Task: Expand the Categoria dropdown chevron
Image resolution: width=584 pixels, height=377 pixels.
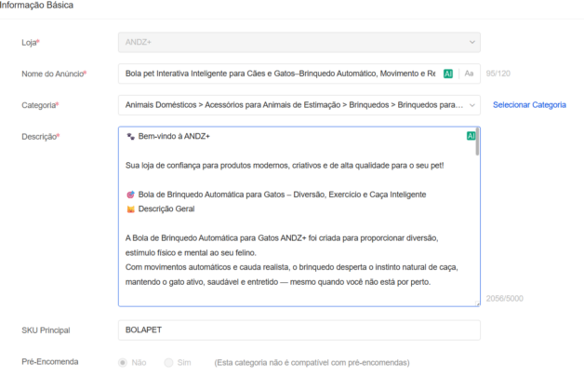Action: click(x=471, y=105)
